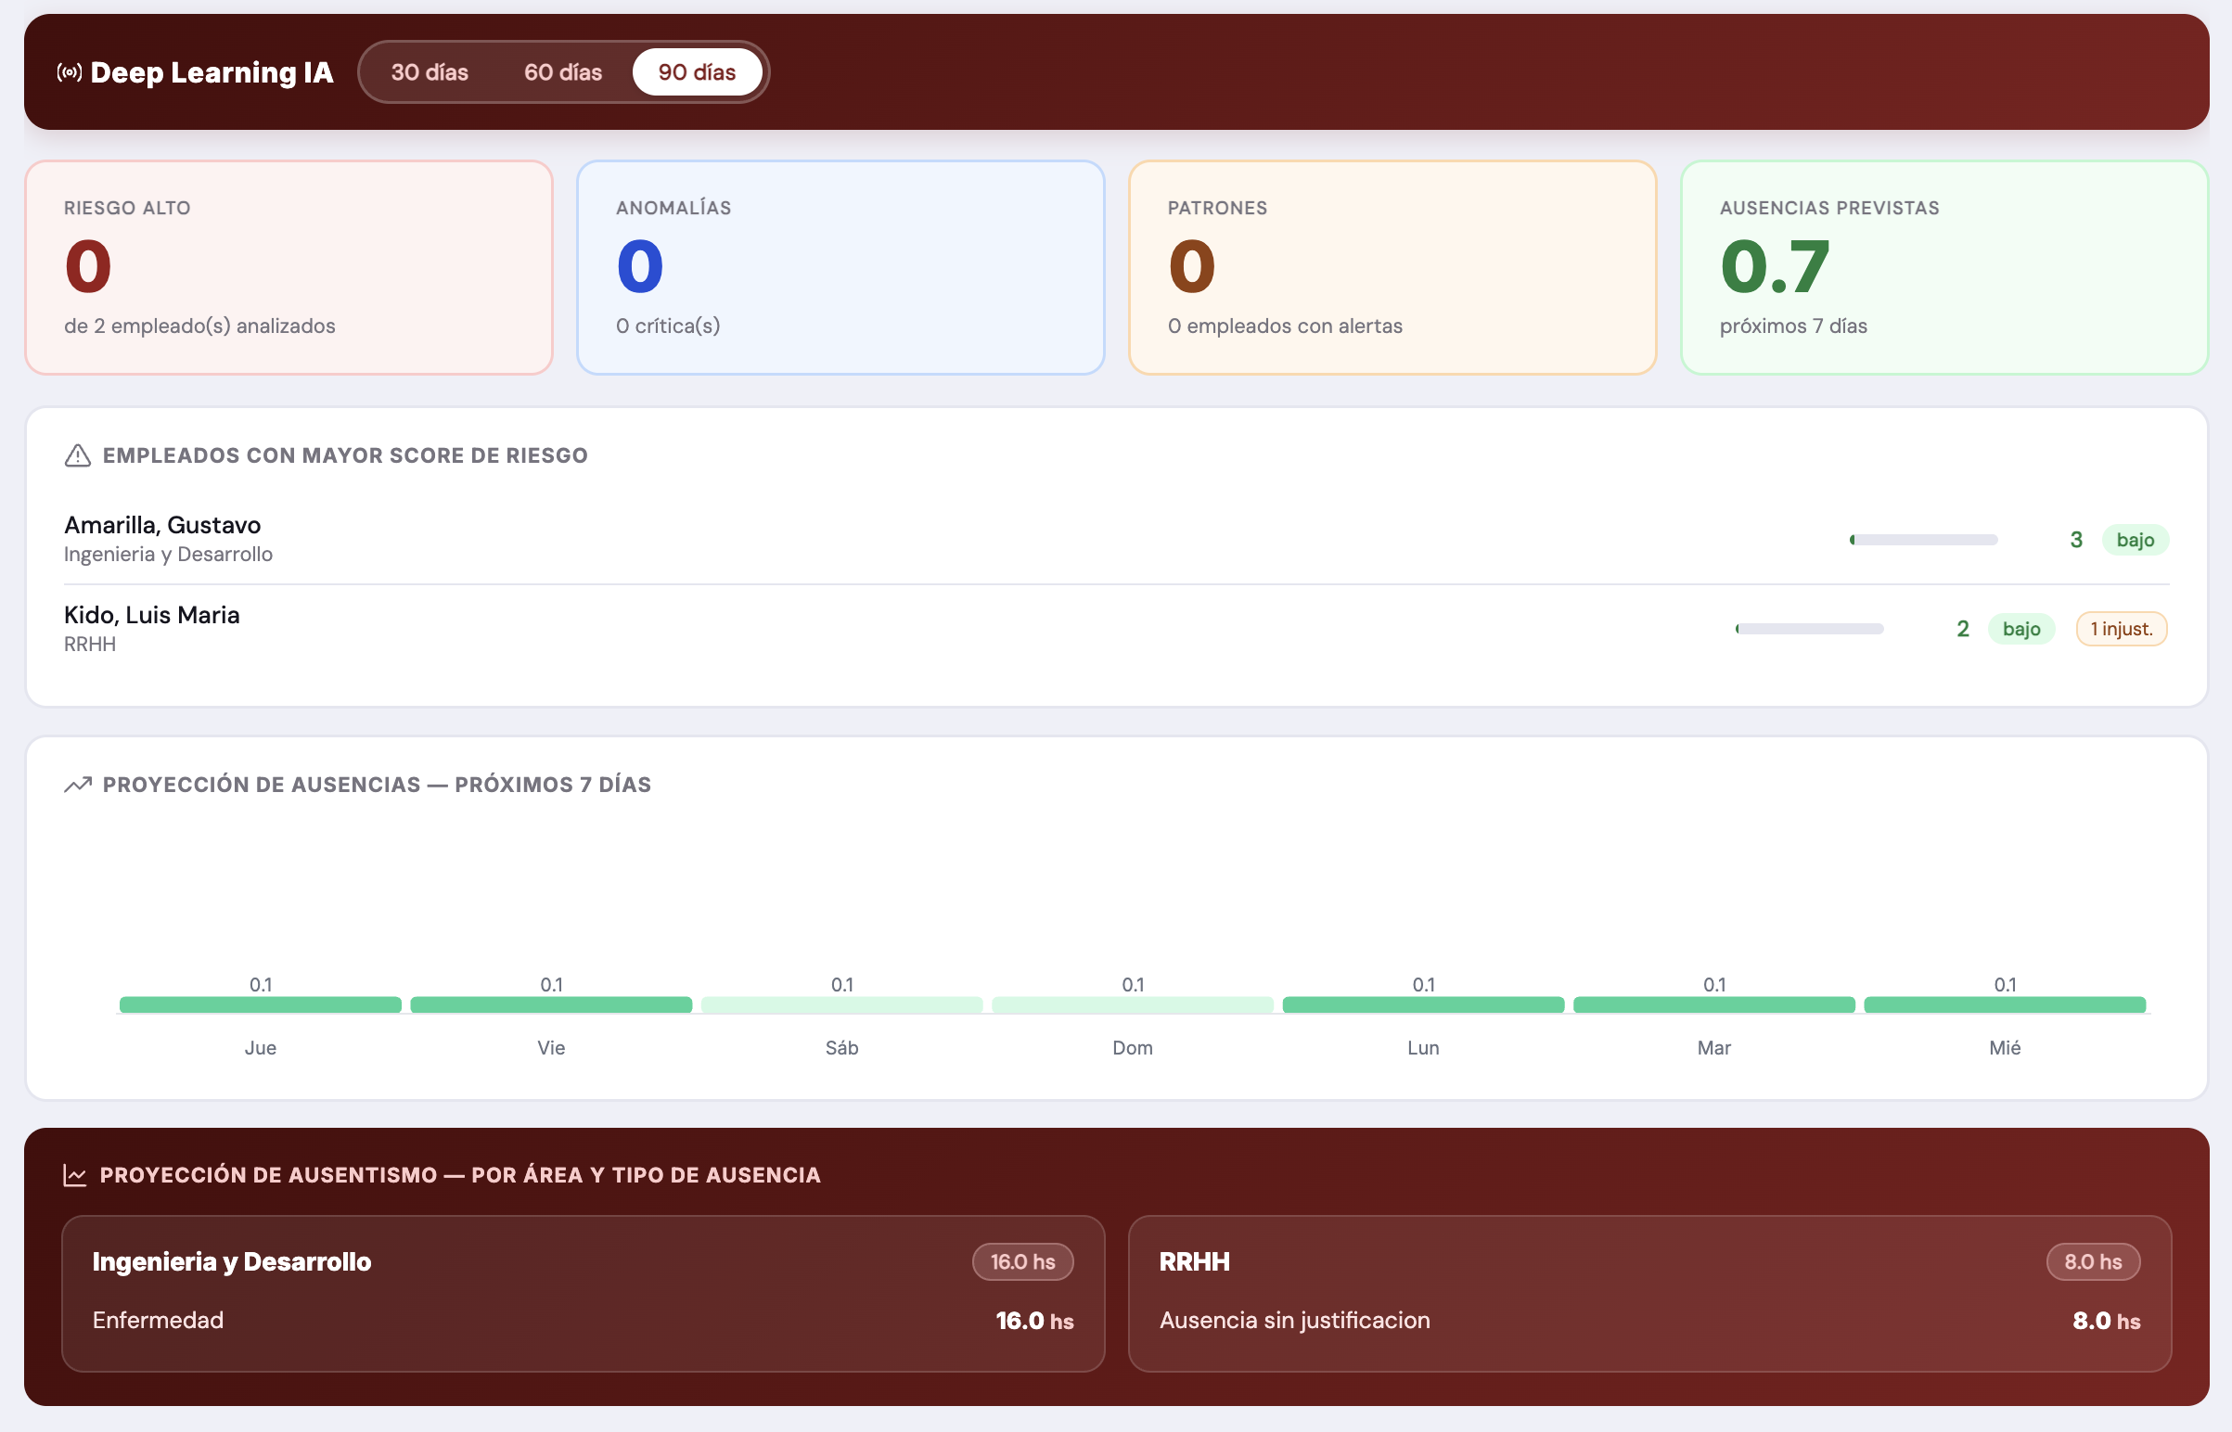Click the Vie projection bar

(551, 1005)
